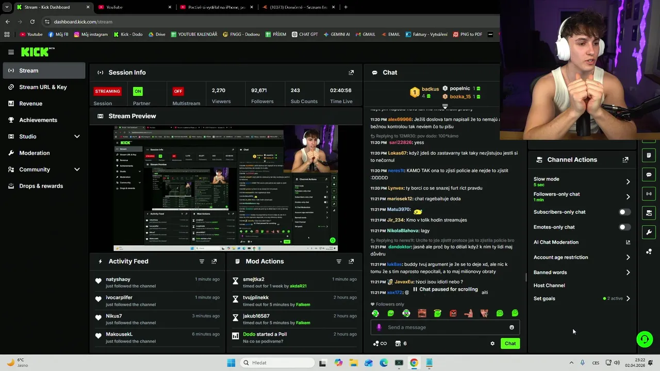Open Chrome from the taskbar
This screenshot has height=371, width=660.
coord(414,363)
